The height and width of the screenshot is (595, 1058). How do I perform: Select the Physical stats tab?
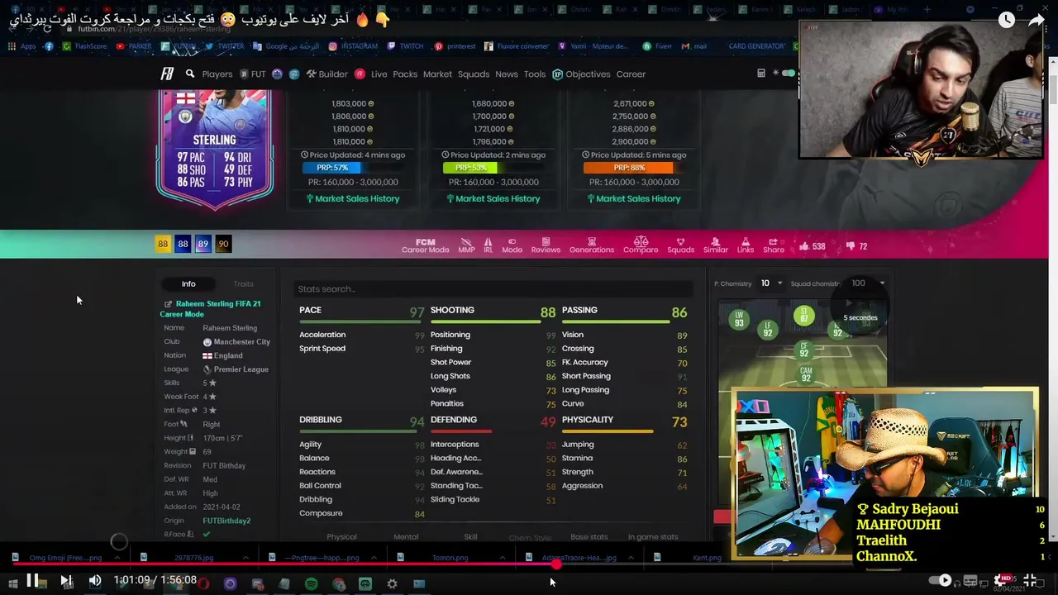[341, 537]
